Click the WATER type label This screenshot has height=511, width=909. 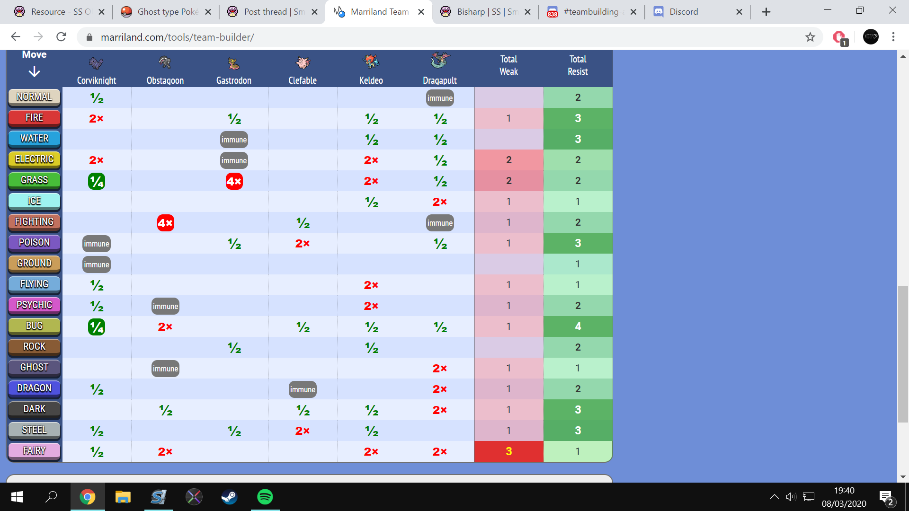34,139
